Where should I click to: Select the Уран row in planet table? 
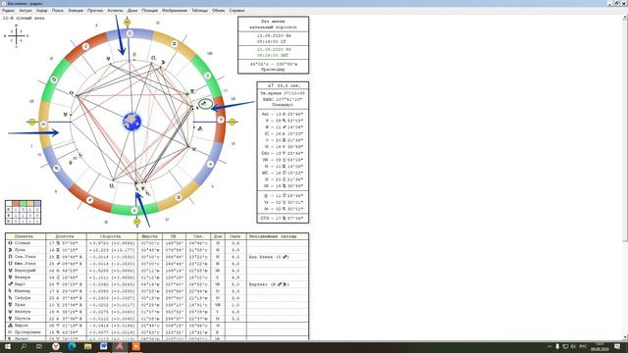pyautogui.click(x=157, y=305)
